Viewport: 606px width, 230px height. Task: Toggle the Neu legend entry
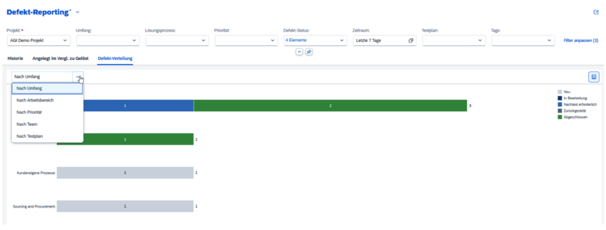tap(564, 92)
